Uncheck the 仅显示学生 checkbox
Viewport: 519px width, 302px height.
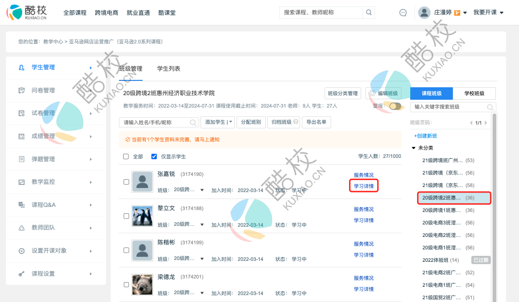click(154, 157)
